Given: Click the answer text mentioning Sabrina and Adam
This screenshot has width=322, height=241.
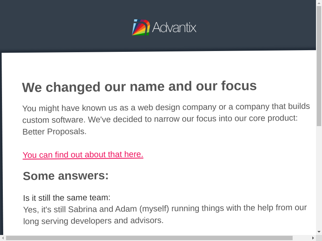Looking at the screenshot, I should coord(165,208).
